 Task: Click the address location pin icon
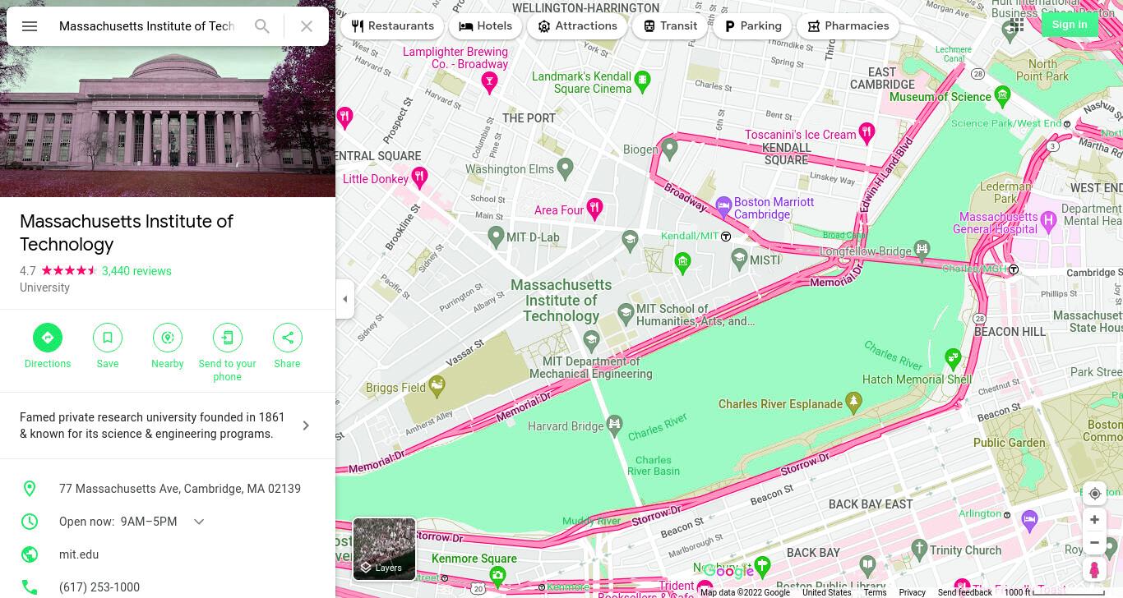tap(30, 489)
